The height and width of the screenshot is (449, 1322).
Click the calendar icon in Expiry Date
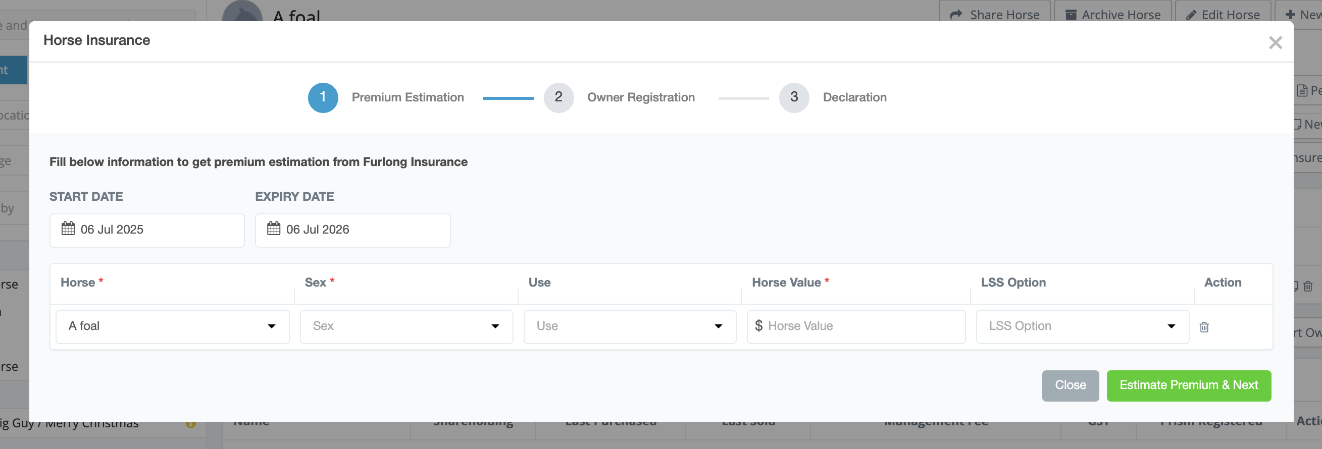274,229
